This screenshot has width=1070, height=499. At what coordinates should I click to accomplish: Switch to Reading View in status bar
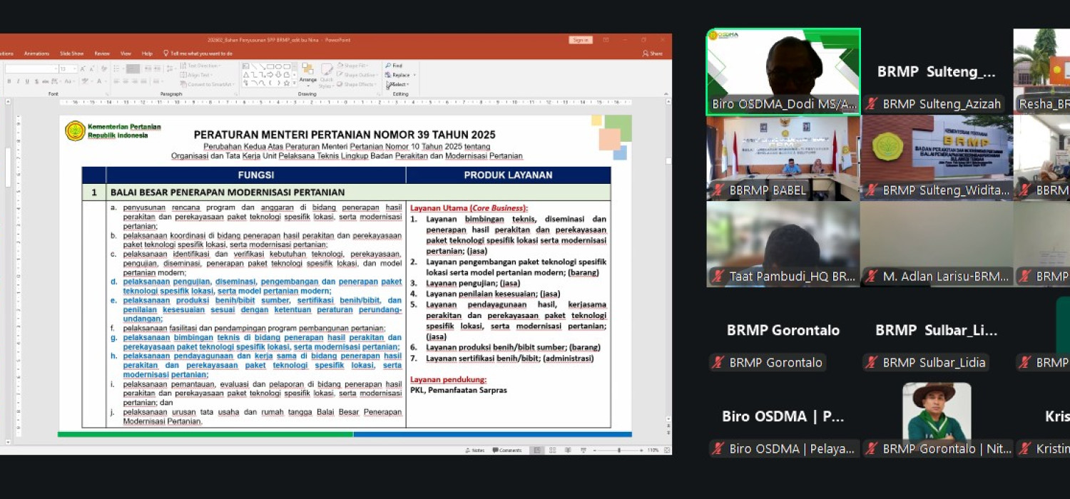tap(566, 451)
